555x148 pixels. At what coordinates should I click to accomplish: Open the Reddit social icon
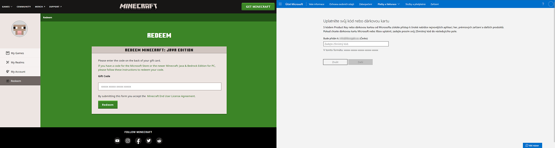pos(159,141)
